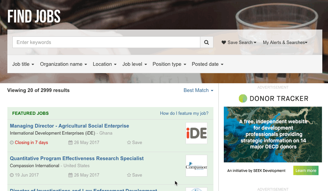Click star icon for Quantitative Program Effectiveness job
328x191 pixels.
[129, 175]
